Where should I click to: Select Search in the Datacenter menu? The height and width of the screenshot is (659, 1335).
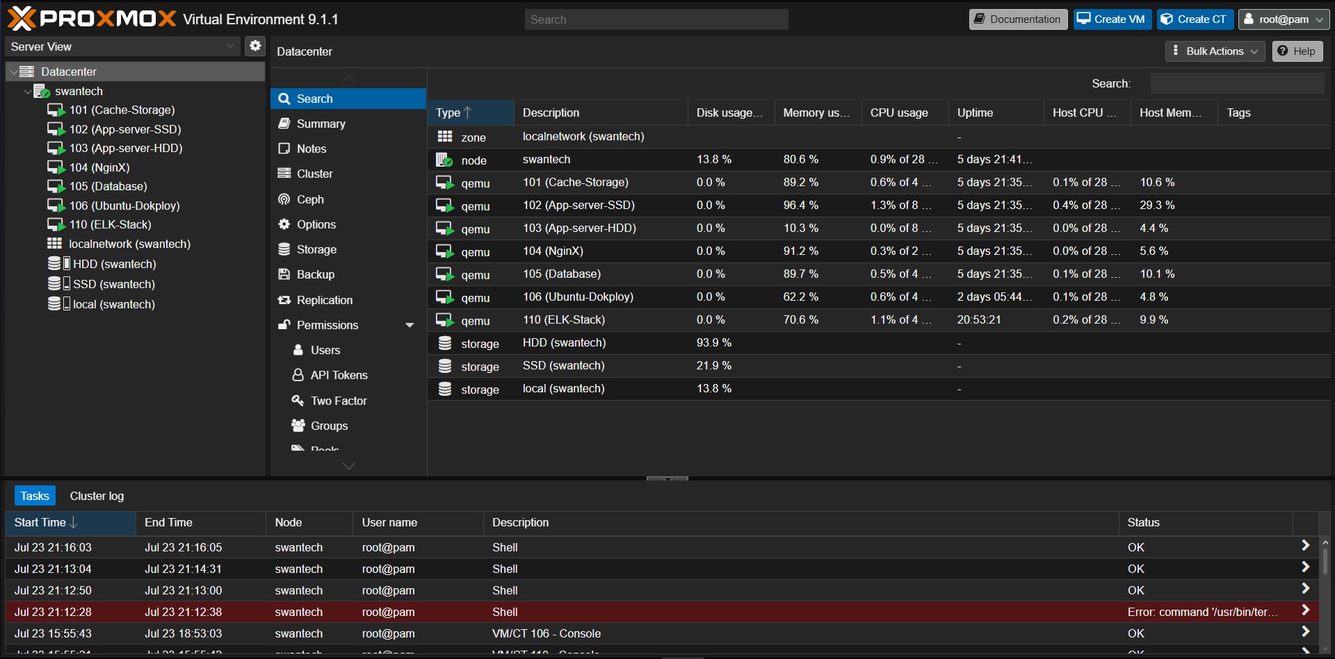[348, 99]
